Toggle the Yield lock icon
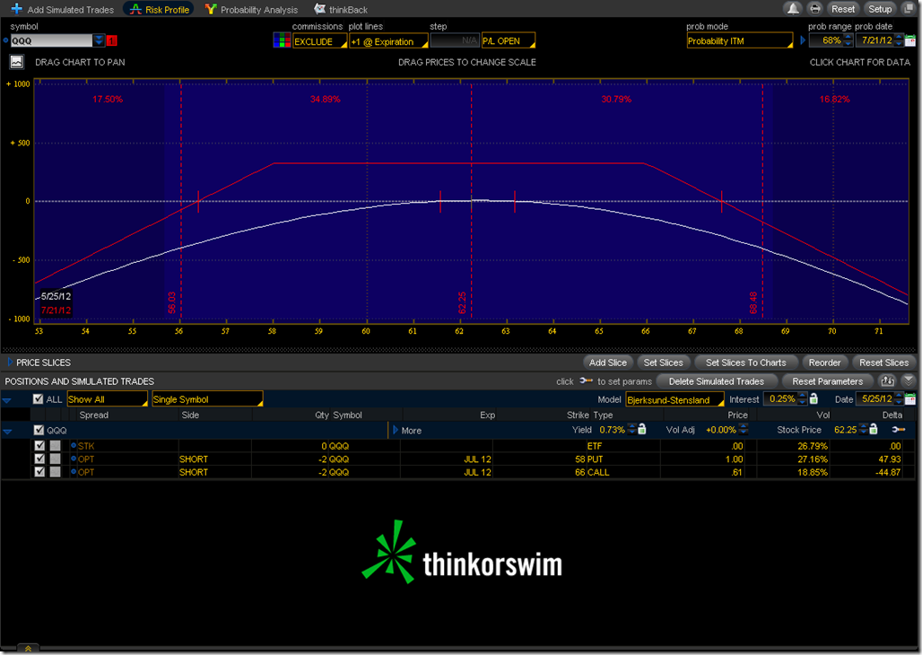The height and width of the screenshot is (655, 922). coord(642,429)
